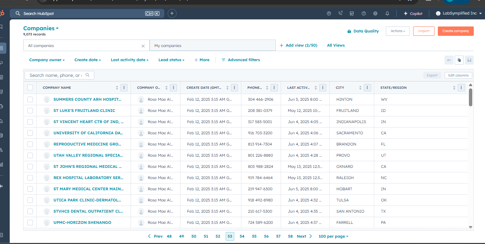The image size is (485, 244).
Task: Click the magnifier icon in table search box
Action: (88, 75)
